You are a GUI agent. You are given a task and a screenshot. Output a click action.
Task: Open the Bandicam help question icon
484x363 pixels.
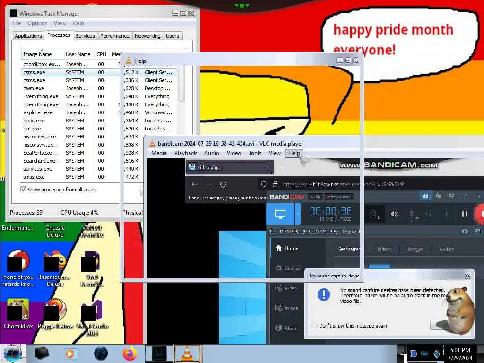(465, 195)
